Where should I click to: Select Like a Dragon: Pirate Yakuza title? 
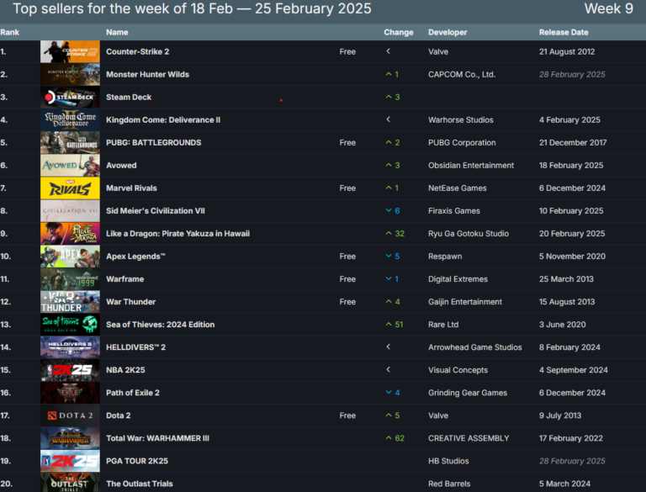point(177,234)
